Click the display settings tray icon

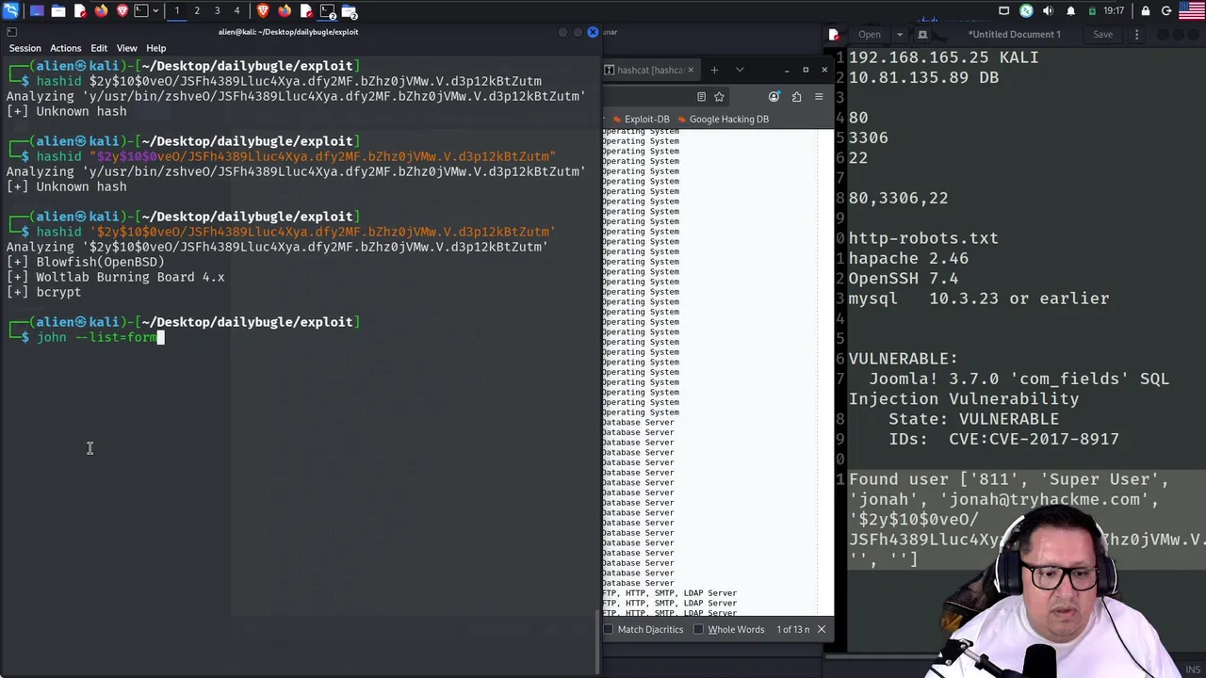pyautogui.click(x=1003, y=10)
